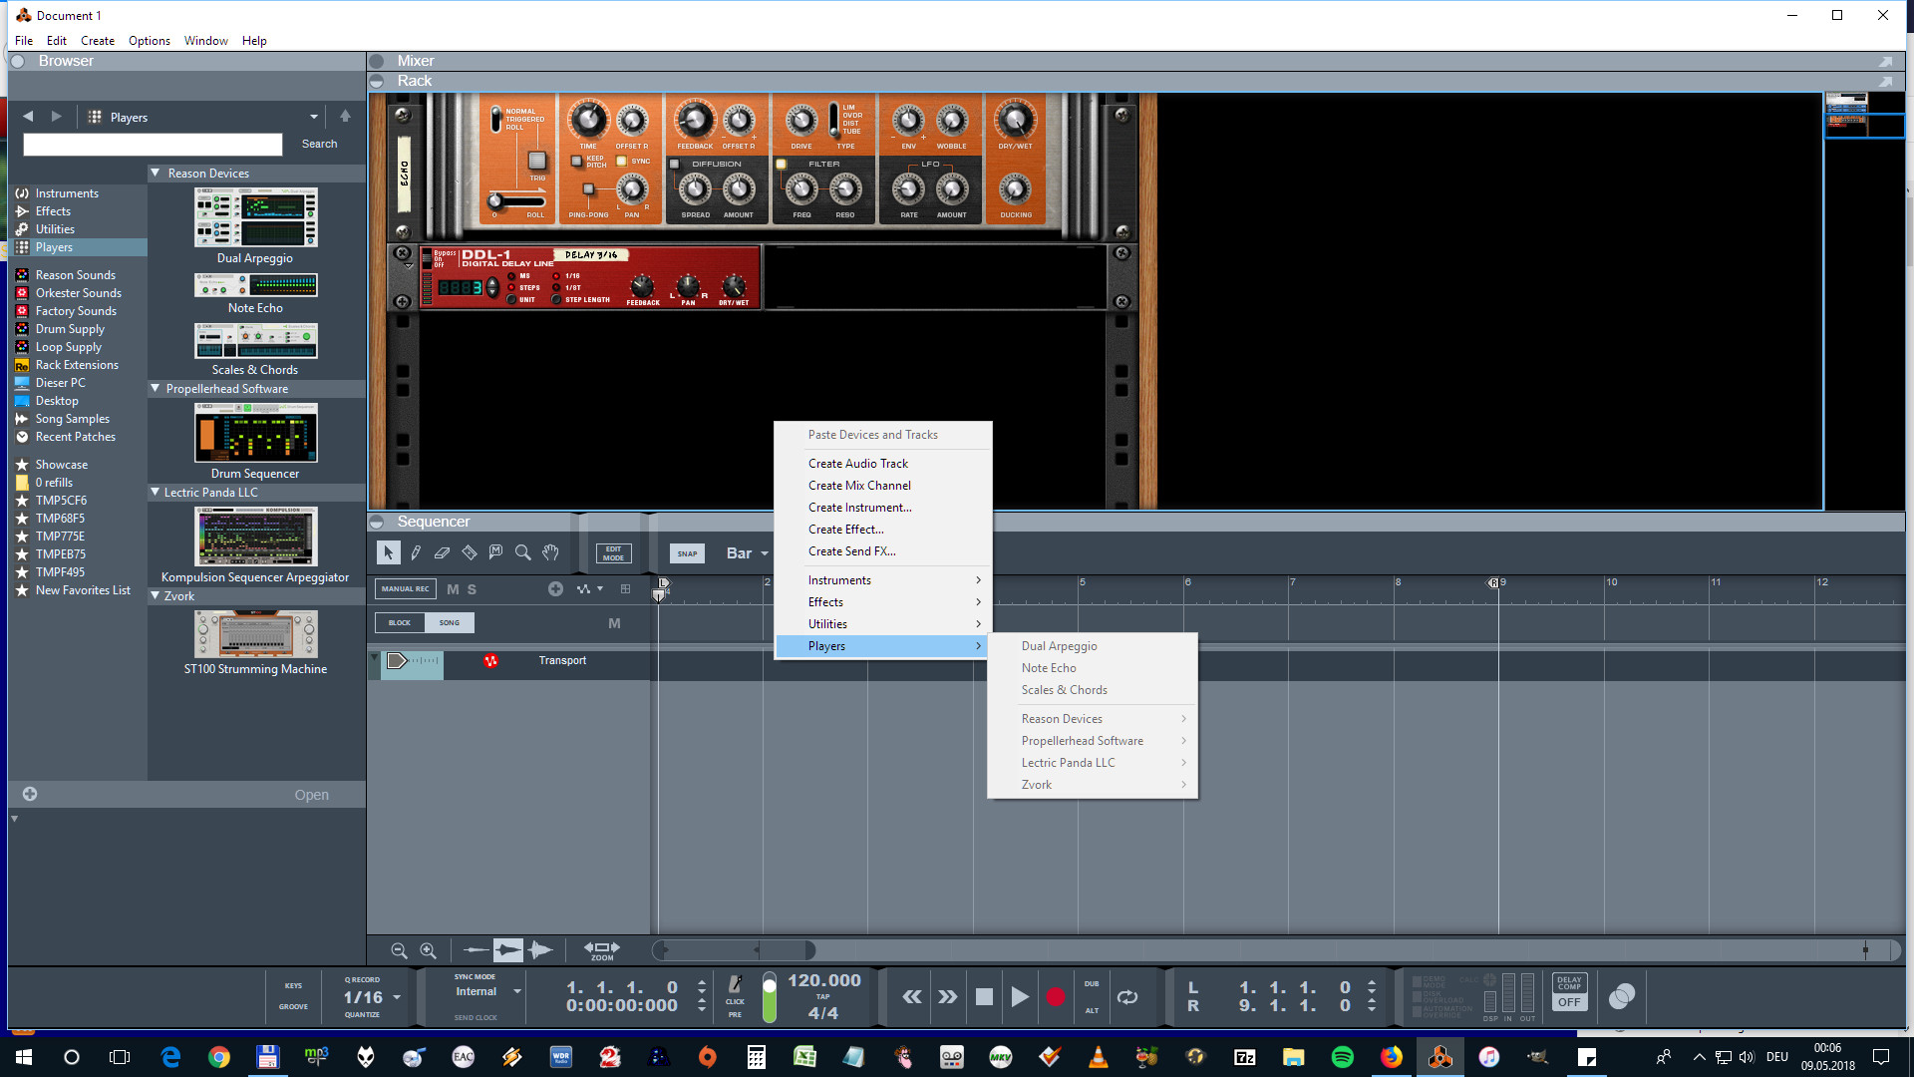The width and height of the screenshot is (1914, 1077).
Task: Select the Hand tool in sequencer toolbar
Action: click(x=550, y=552)
